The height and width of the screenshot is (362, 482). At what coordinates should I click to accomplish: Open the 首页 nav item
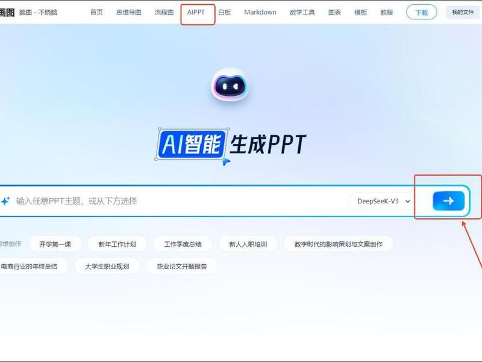(x=96, y=12)
